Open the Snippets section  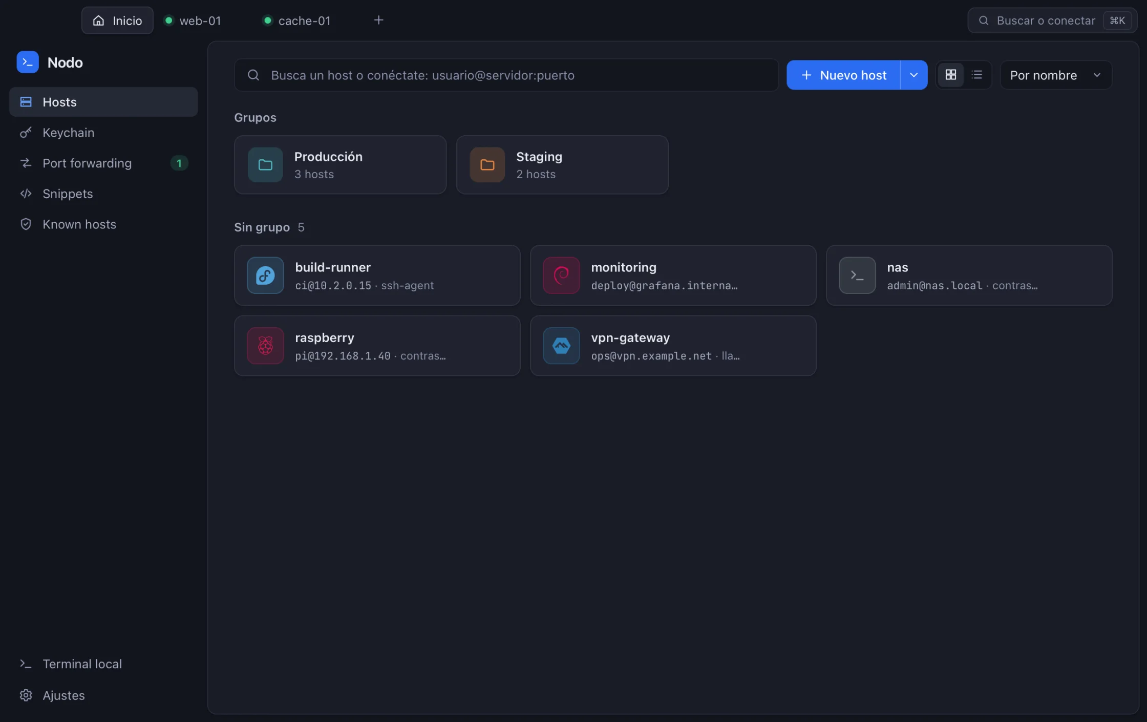point(103,194)
